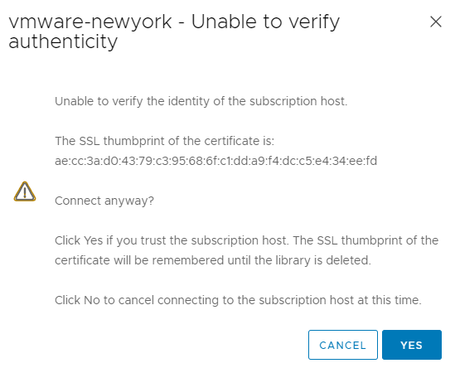Click 'Unable to verify the identity' message line

click(x=201, y=101)
